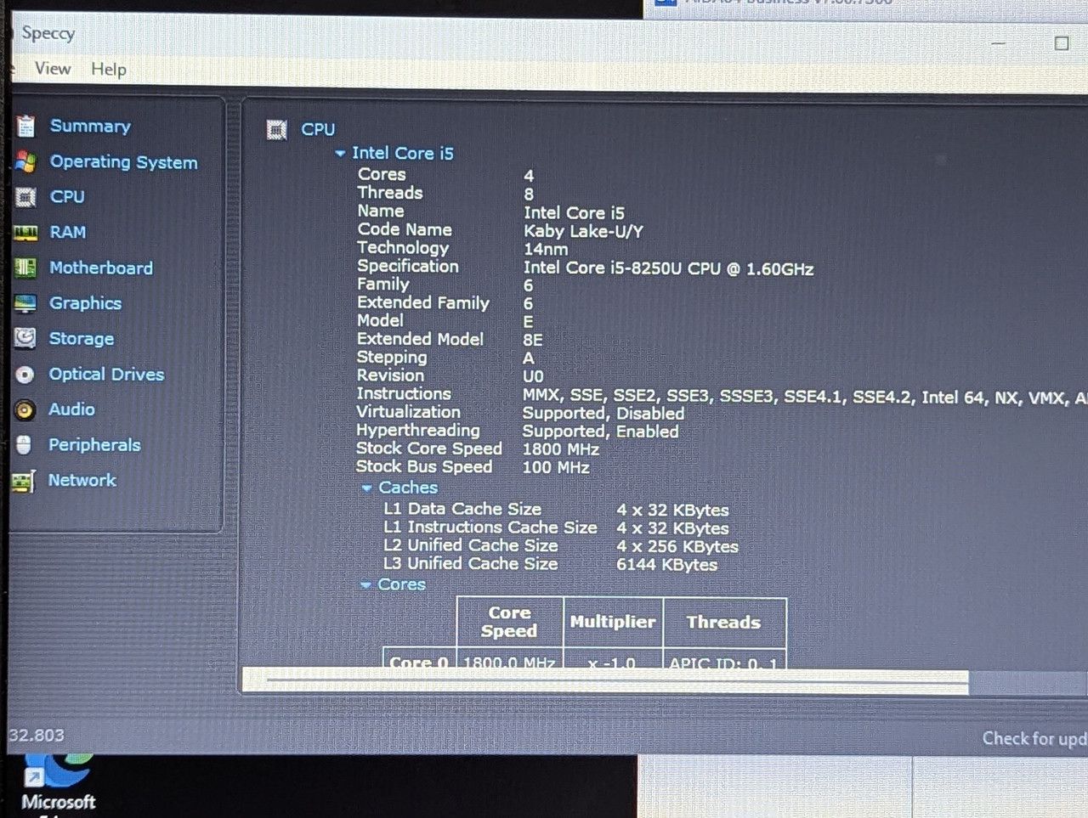Click the L1 Instructions Cache Size label

pyautogui.click(x=490, y=527)
